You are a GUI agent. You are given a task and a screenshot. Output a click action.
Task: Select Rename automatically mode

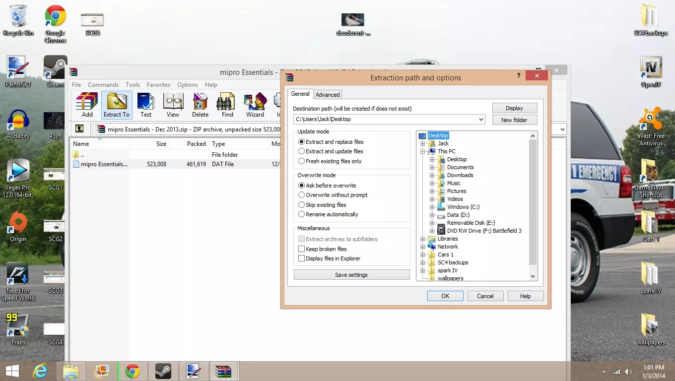point(328,214)
